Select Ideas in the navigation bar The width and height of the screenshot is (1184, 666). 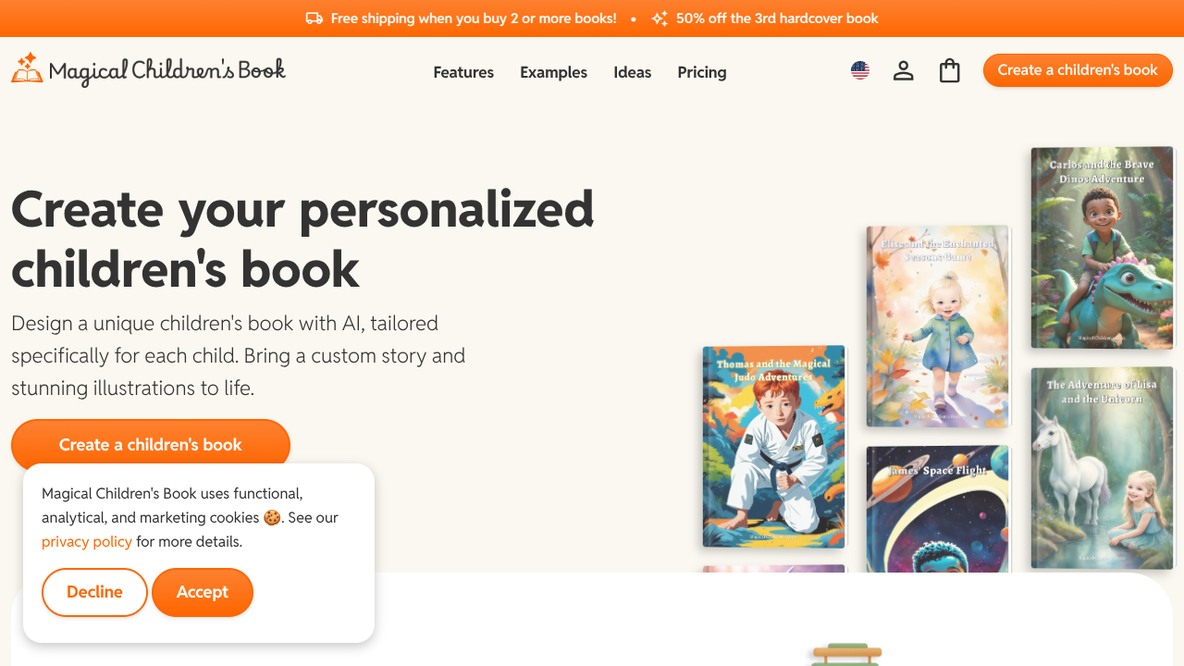[x=632, y=72]
